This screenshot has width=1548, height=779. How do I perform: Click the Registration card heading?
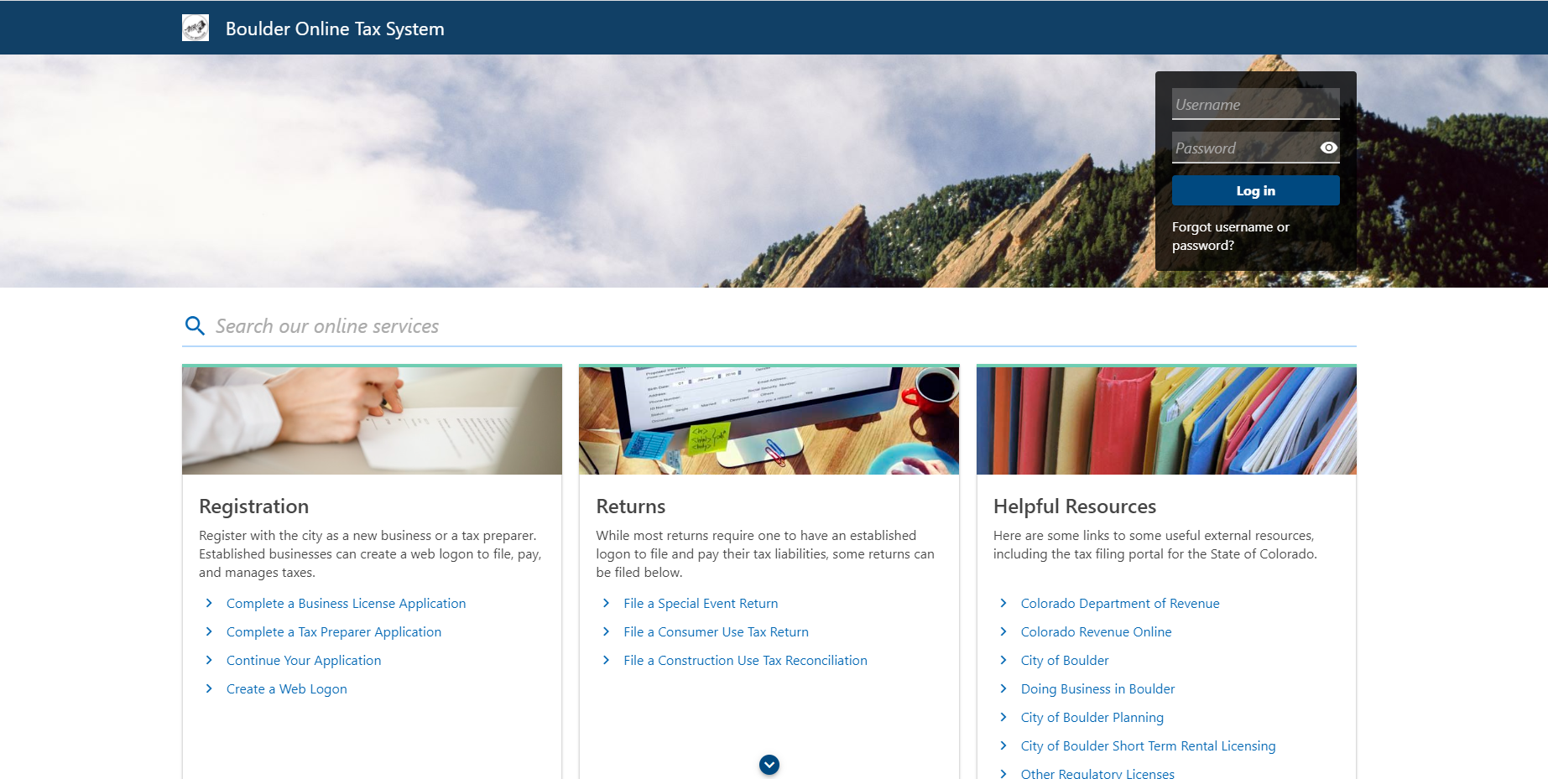click(254, 506)
